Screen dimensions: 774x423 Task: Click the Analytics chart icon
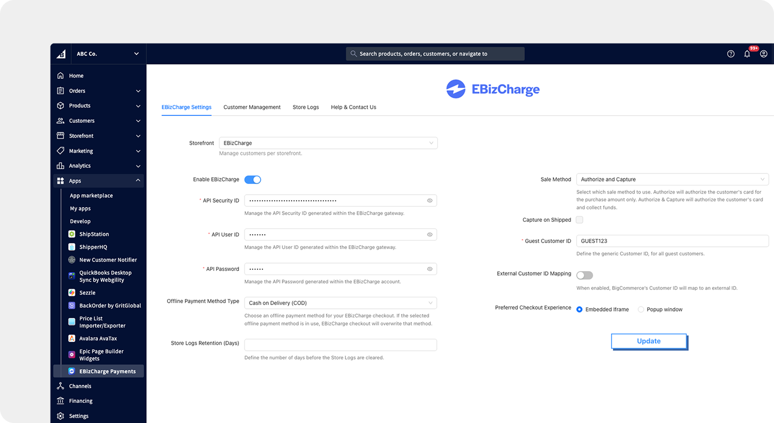[x=61, y=166]
